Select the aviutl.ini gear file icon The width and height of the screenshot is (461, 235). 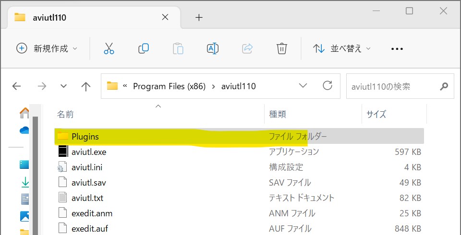62,167
